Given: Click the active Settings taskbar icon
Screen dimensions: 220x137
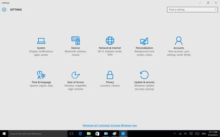Looking at the screenshot, I should click(x=123, y=134).
